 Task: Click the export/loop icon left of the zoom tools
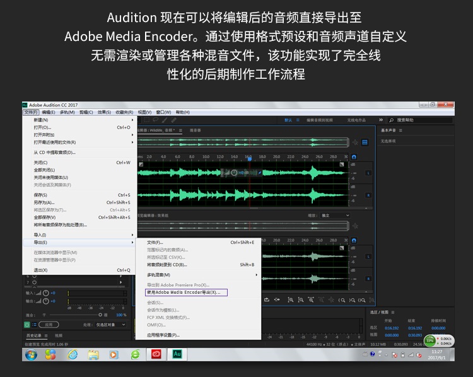coord(267,299)
